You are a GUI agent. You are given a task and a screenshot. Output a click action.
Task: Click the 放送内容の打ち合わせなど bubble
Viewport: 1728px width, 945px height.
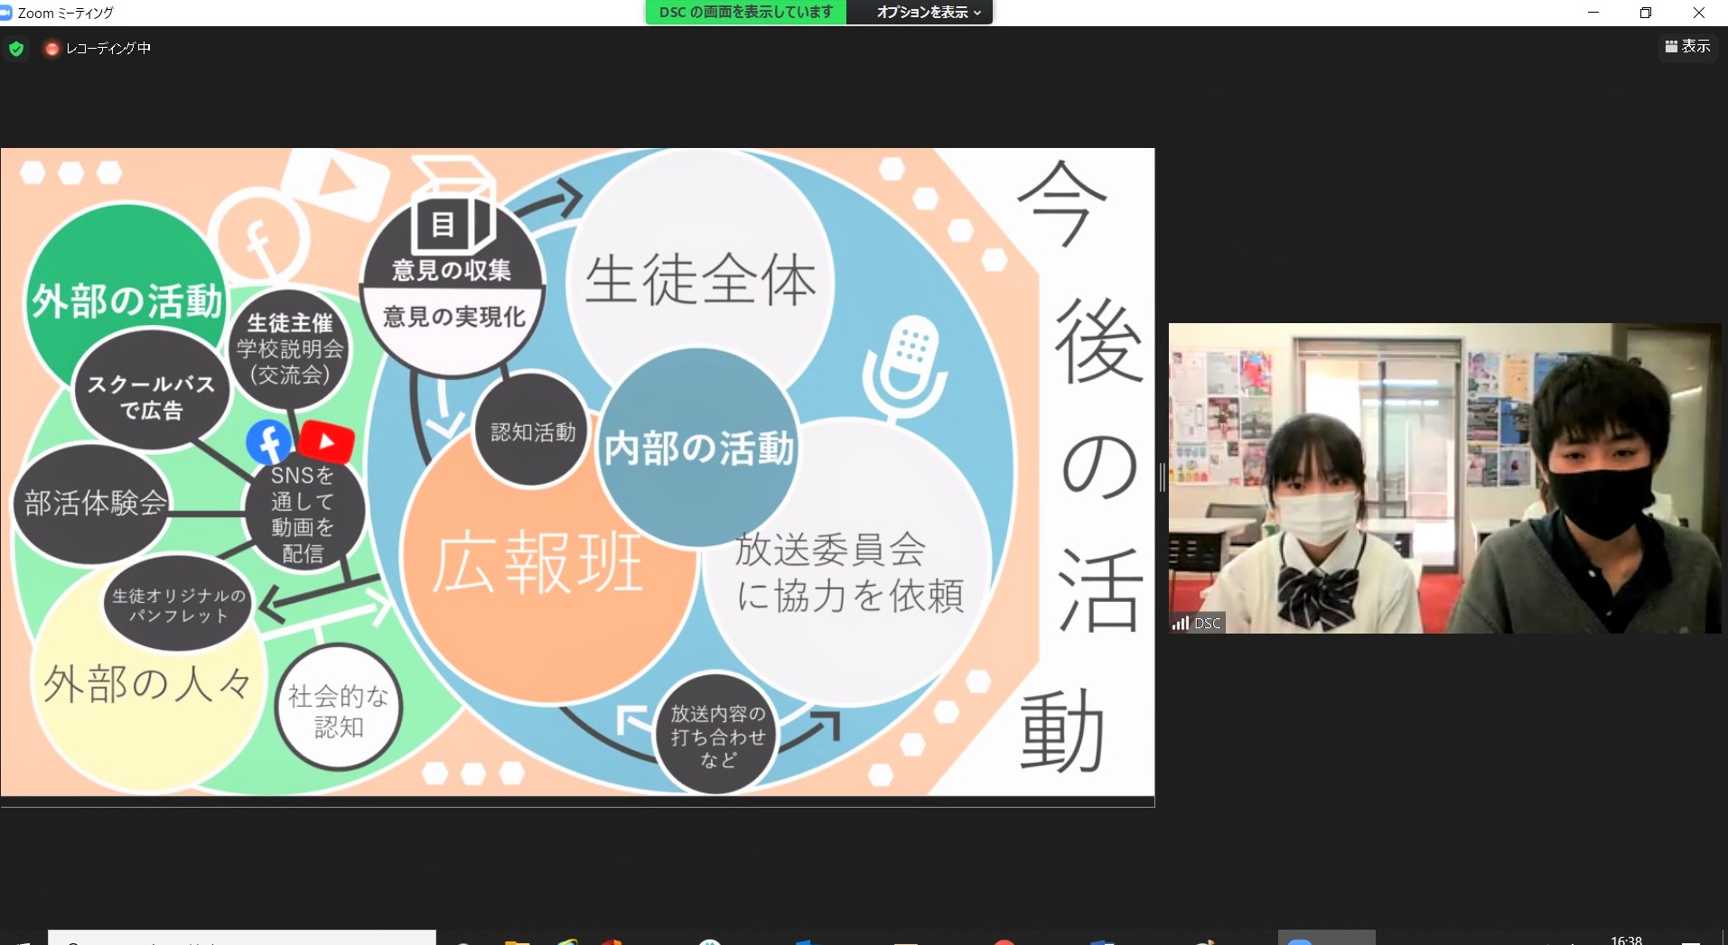coord(717,735)
